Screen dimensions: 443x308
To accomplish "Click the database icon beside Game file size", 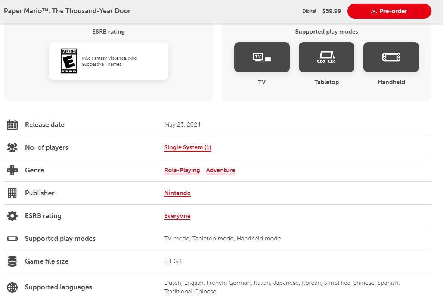I will coord(12,261).
